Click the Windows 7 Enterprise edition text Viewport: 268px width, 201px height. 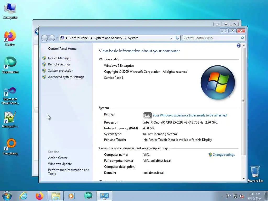coord(119,66)
